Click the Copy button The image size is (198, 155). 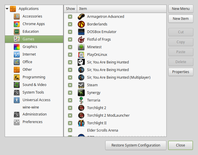point(181,42)
